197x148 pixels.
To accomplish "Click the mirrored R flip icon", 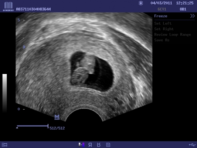I will point(90,145).
